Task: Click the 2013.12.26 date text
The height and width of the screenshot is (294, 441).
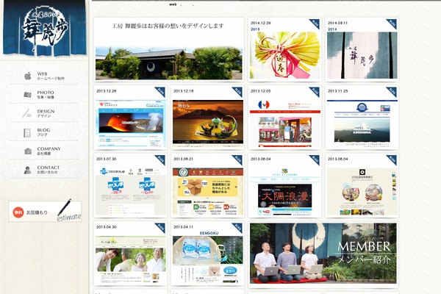Action: click(107, 91)
